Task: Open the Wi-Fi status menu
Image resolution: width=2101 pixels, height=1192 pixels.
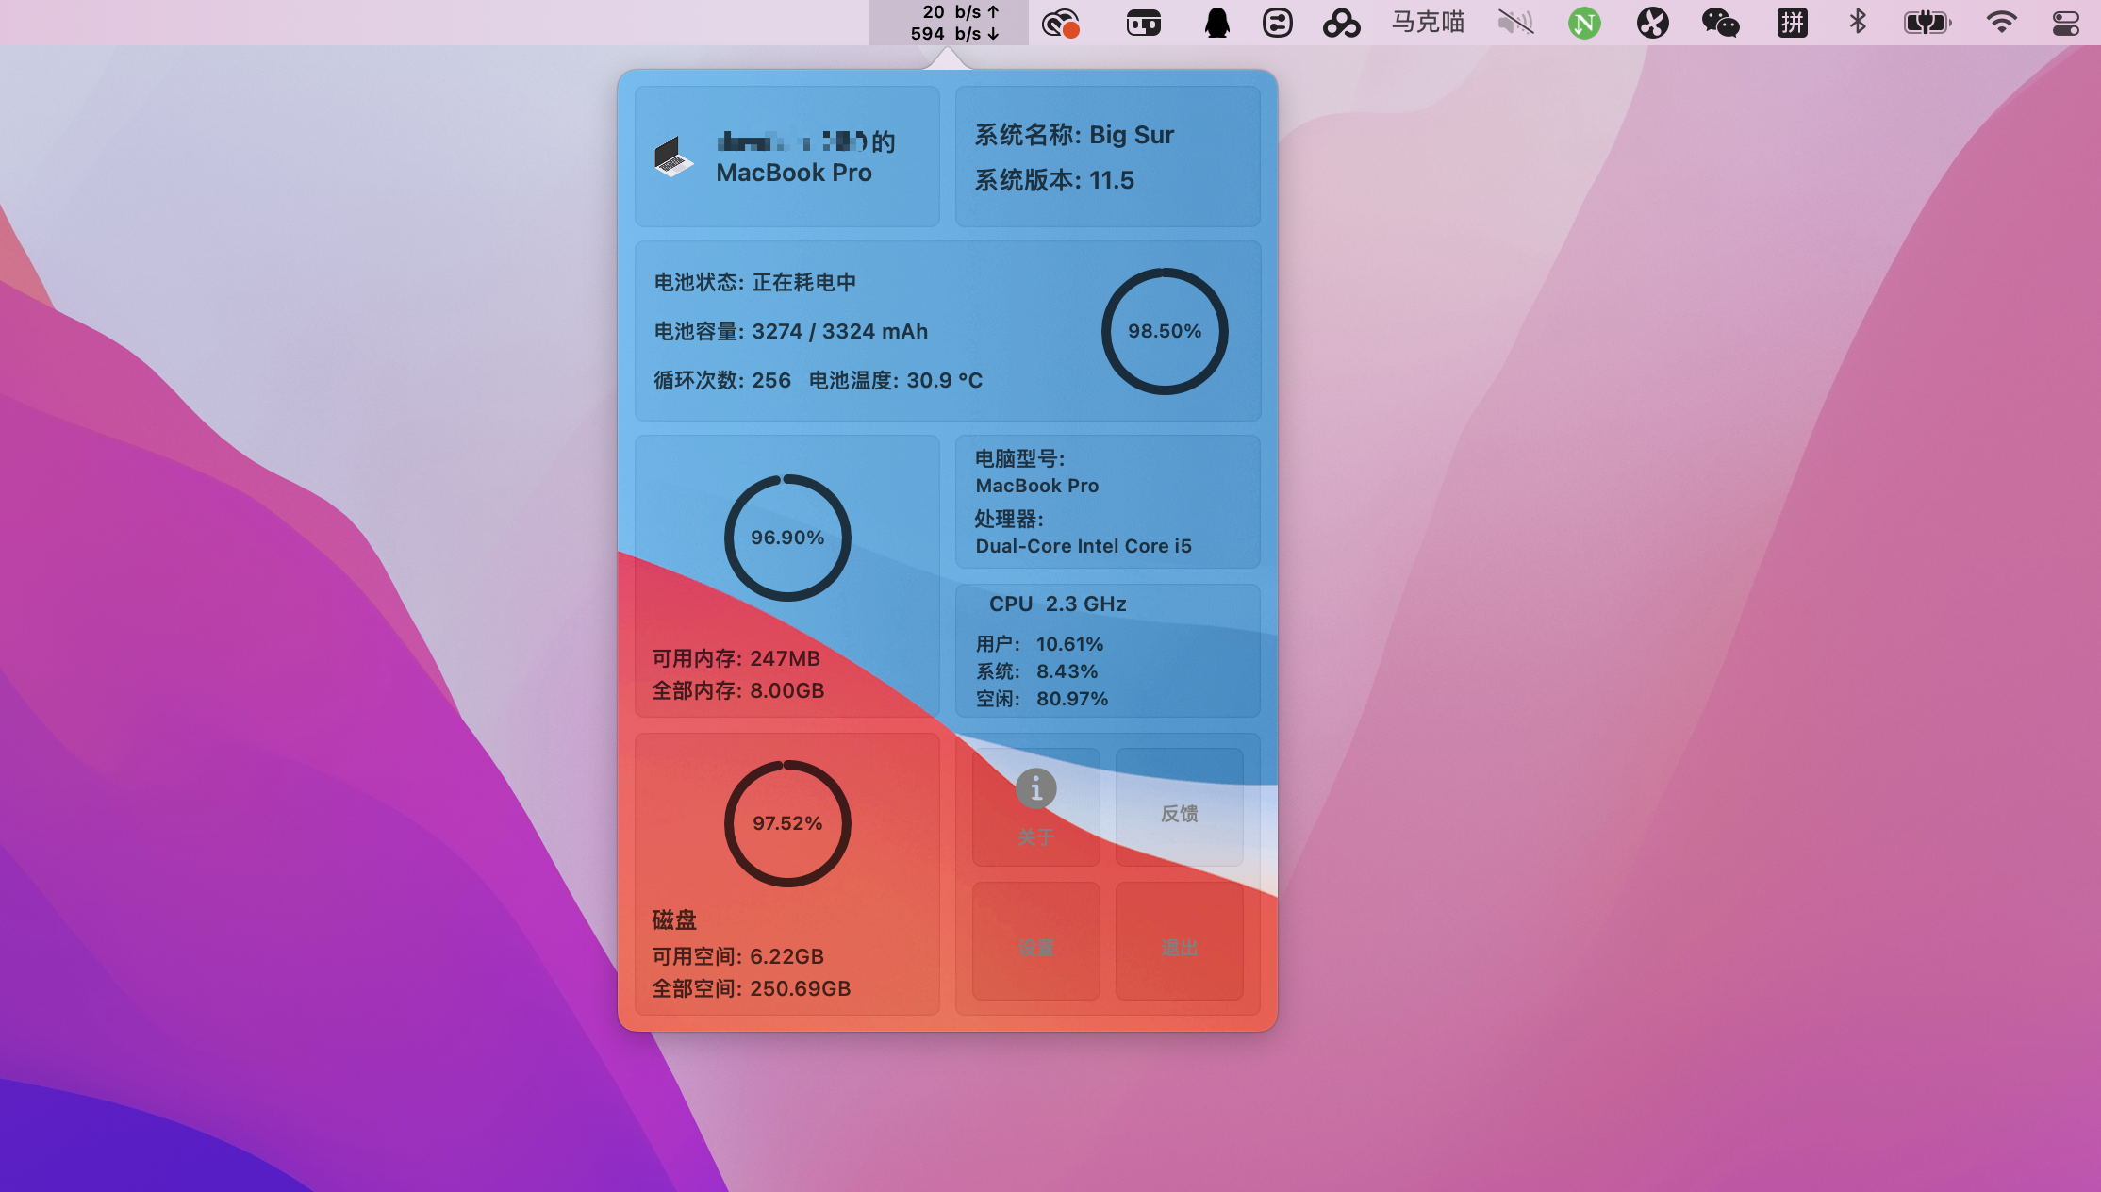Action: coord(2001,23)
